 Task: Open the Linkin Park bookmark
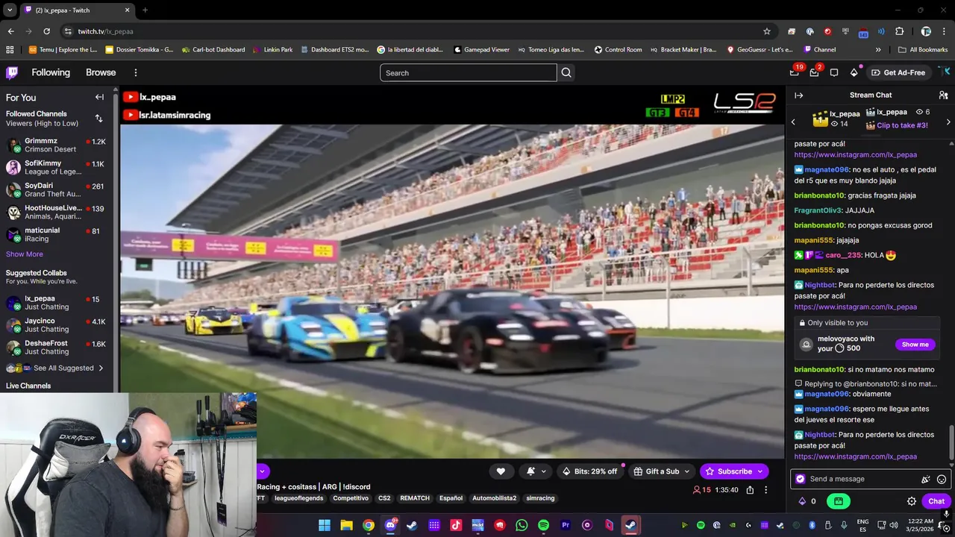(x=272, y=50)
